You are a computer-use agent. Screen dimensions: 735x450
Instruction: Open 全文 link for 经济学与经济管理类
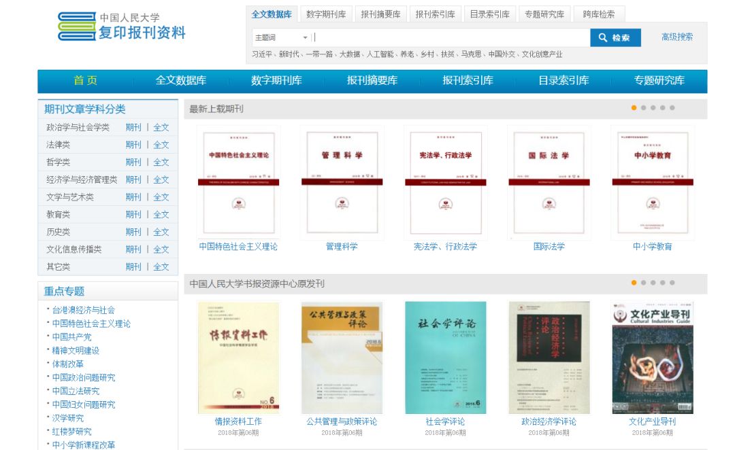(161, 179)
